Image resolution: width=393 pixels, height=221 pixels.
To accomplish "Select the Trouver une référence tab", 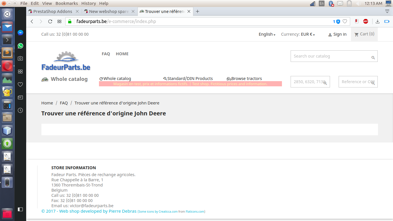I will (165, 12).
